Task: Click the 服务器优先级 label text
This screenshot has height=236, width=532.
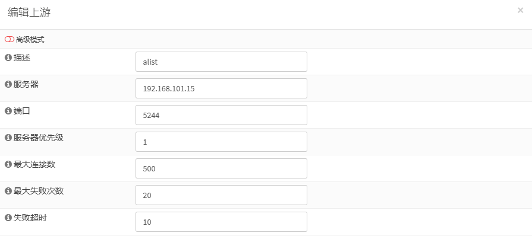Action: [38, 138]
